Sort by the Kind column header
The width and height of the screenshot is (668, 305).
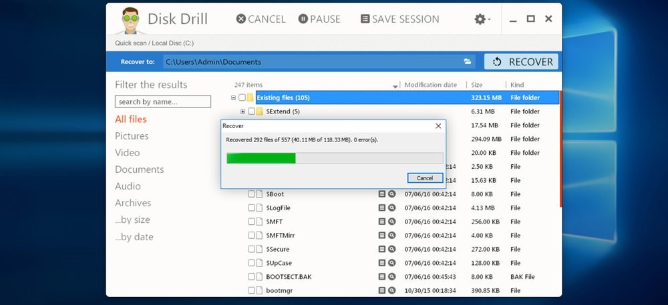tap(517, 85)
